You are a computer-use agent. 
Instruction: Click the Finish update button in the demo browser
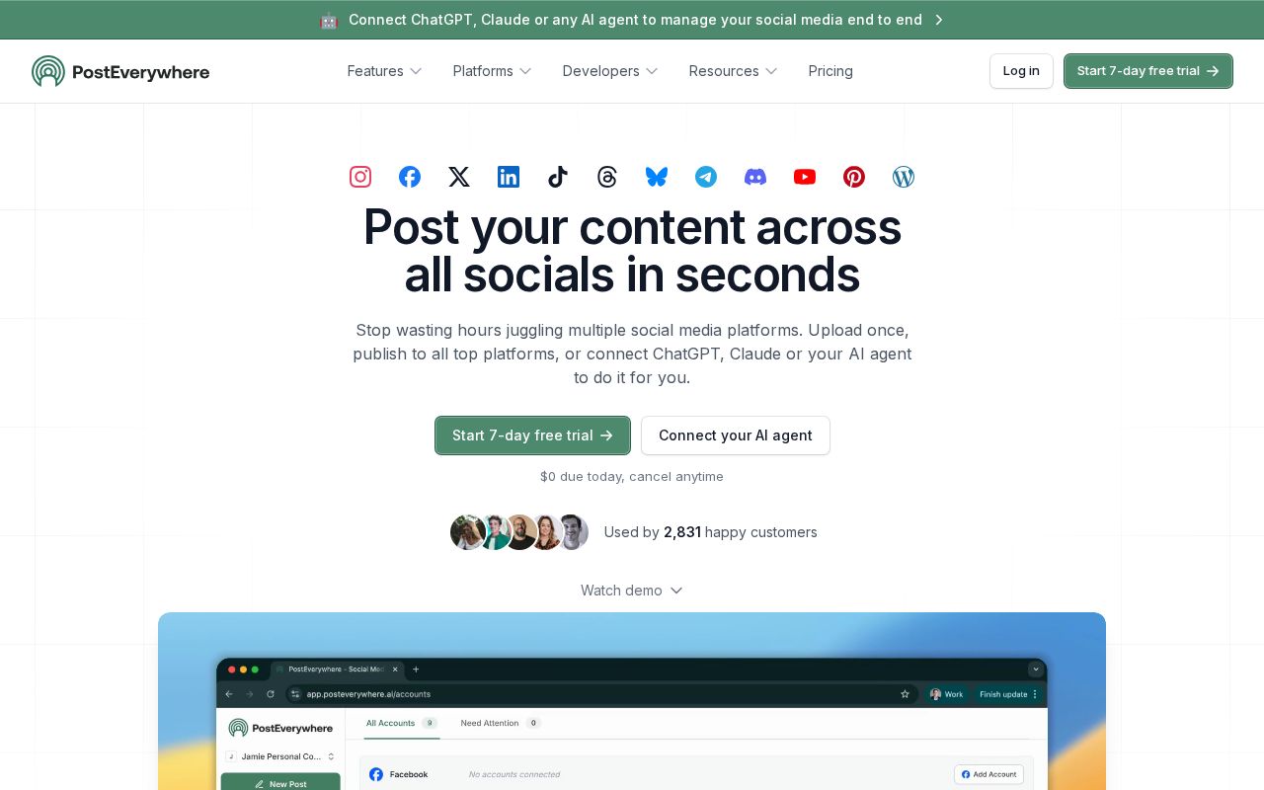tap(1008, 694)
